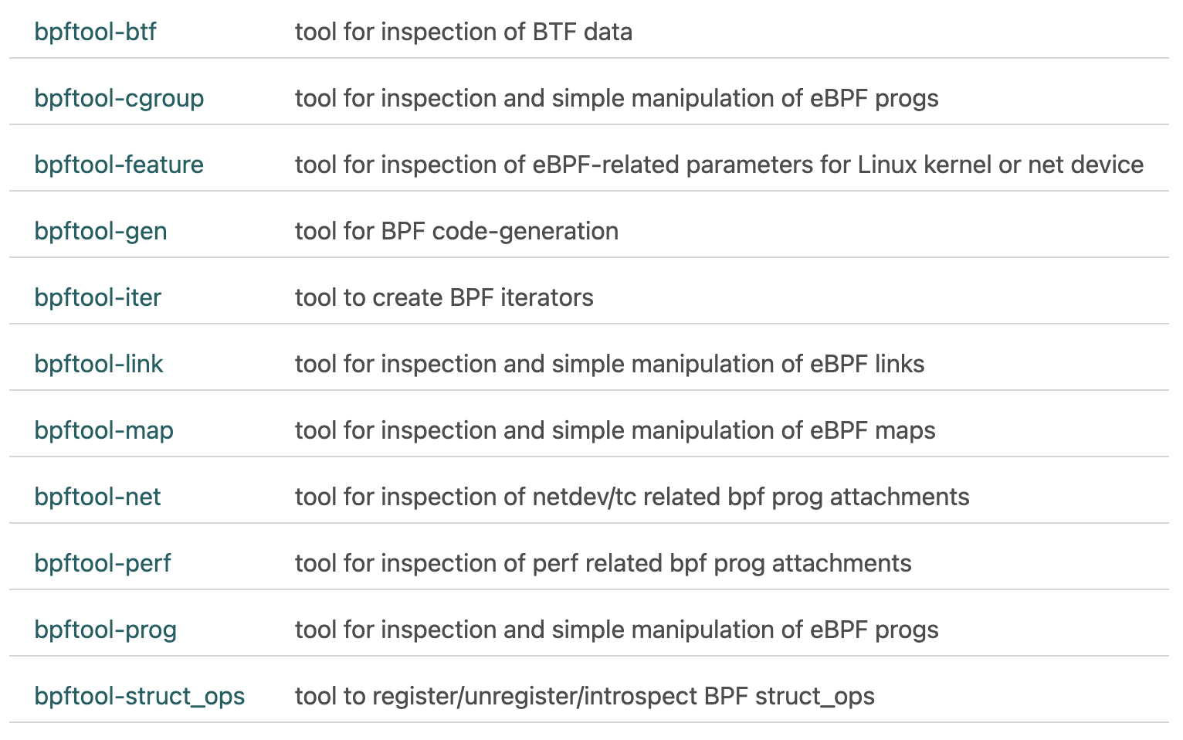Screen dimensions: 1183x740
Task: Select the eBPF maps manipulation description
Action: click(615, 430)
